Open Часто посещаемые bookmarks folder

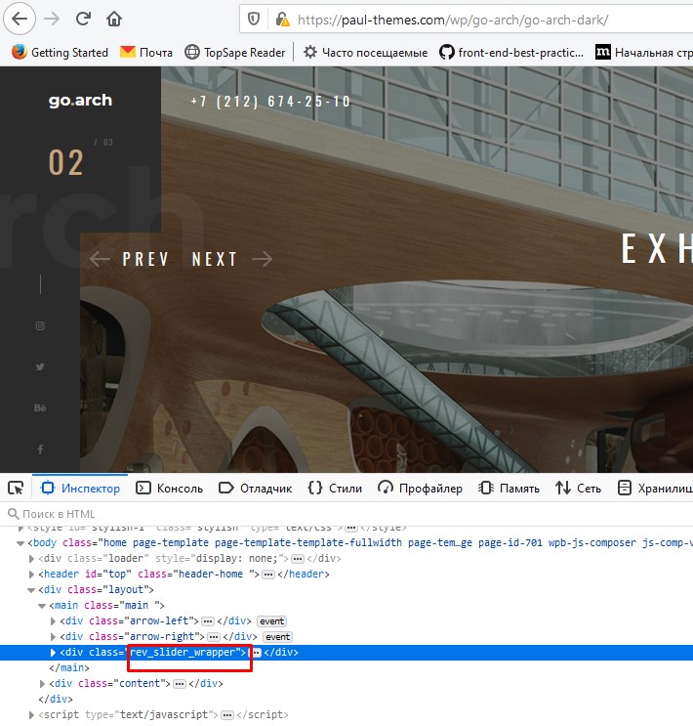tap(365, 53)
